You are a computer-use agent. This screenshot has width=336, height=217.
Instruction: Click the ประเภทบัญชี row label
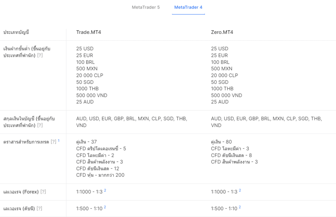[16, 32]
